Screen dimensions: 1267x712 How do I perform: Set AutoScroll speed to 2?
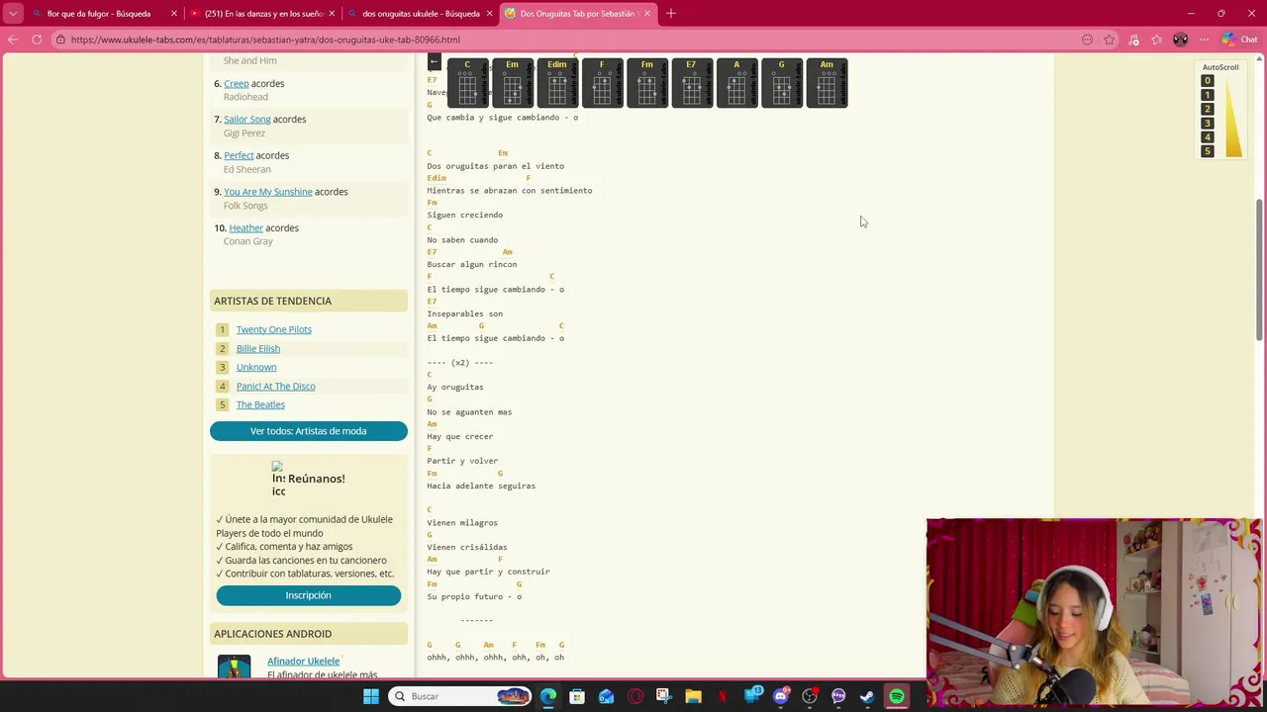pos(1207,109)
